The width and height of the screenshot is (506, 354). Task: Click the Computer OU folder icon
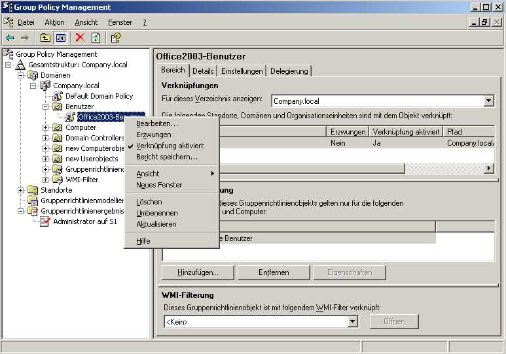coord(57,127)
